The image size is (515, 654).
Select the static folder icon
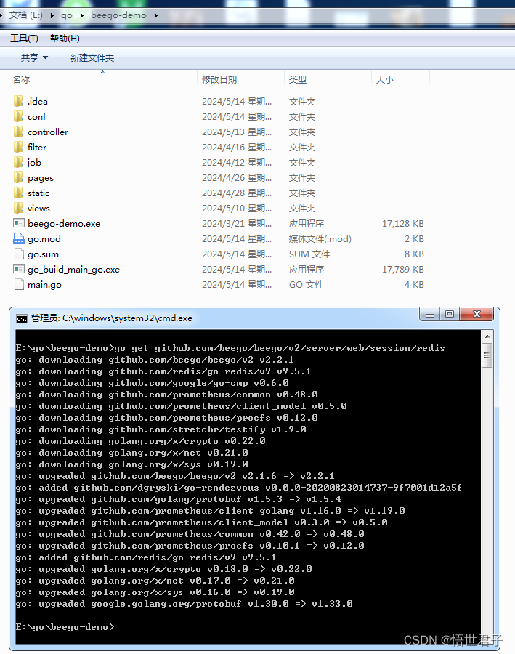[18, 193]
